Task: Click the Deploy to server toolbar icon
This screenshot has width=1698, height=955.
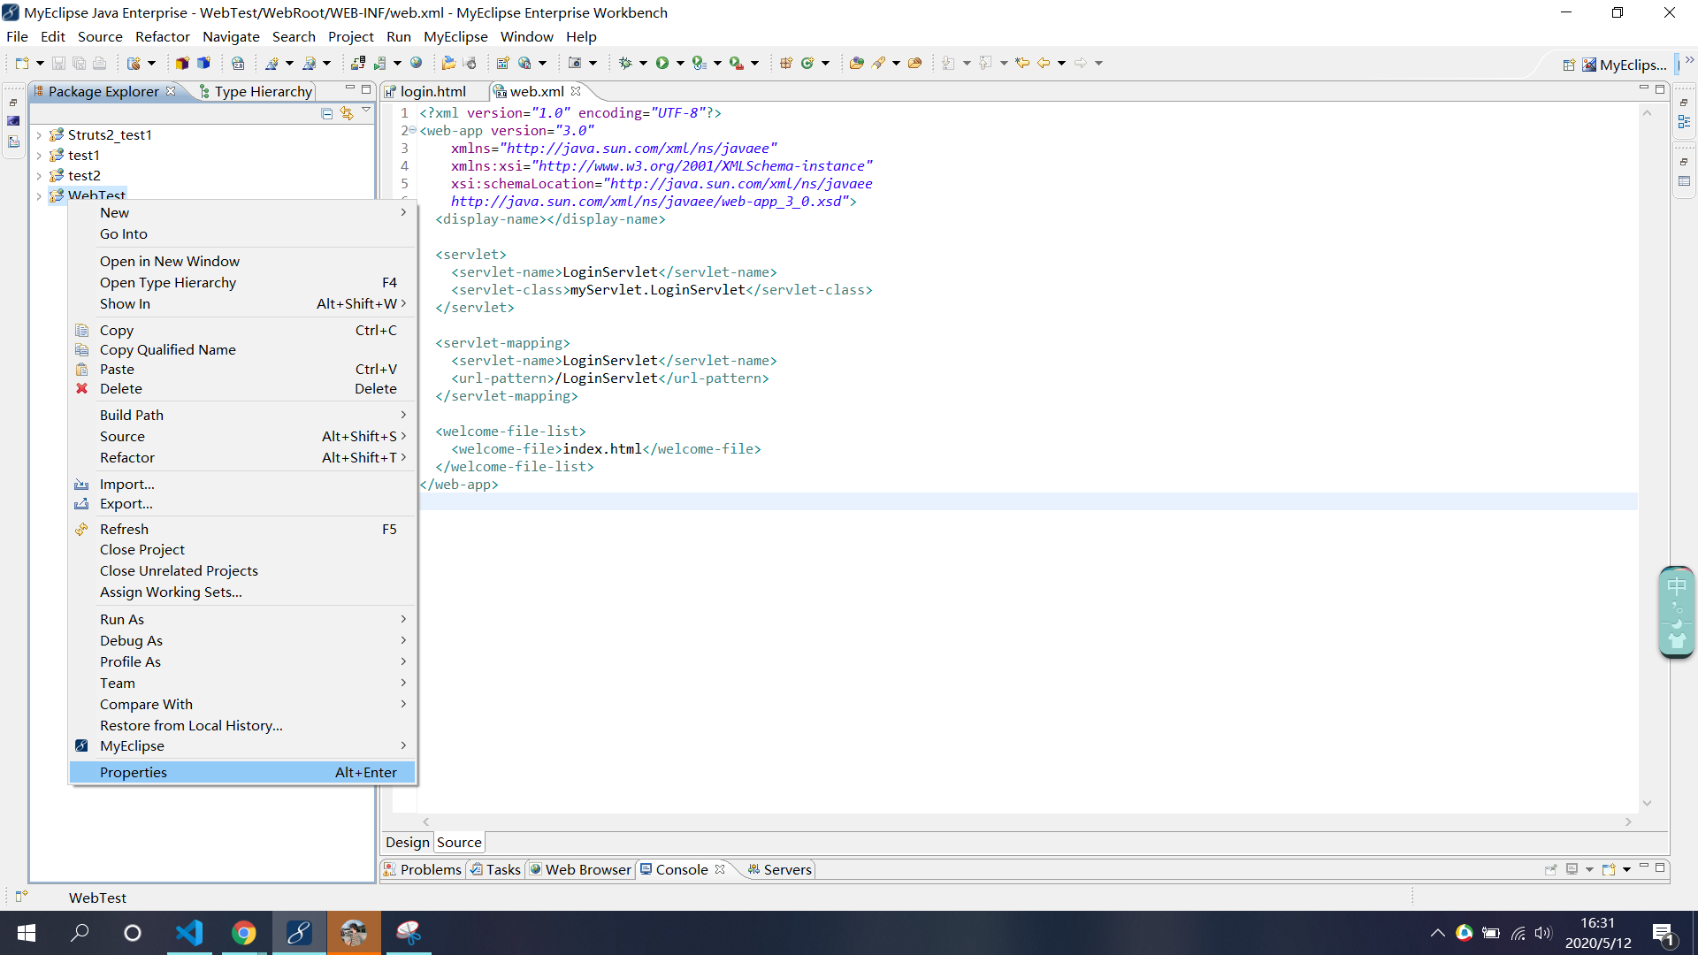Action: click(x=357, y=63)
